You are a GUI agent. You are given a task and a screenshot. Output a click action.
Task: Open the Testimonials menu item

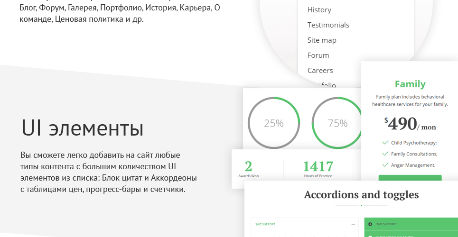(x=328, y=25)
